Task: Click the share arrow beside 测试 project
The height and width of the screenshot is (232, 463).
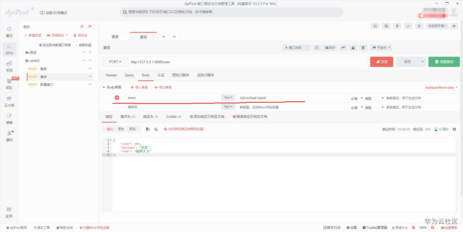Action: [90, 27]
